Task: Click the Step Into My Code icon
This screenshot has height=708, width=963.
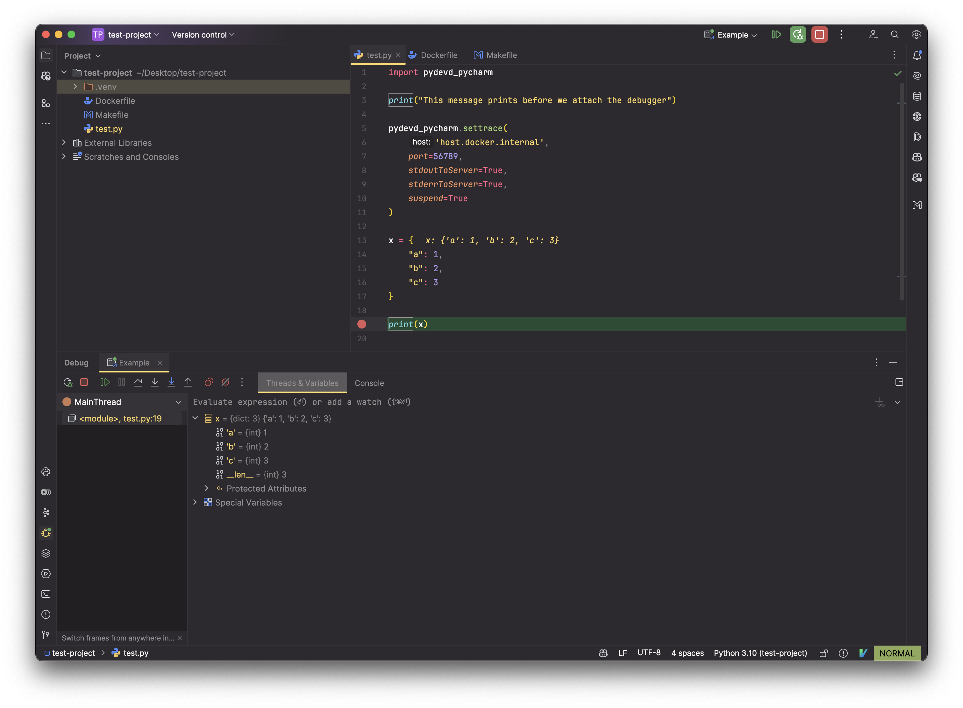Action: (171, 382)
